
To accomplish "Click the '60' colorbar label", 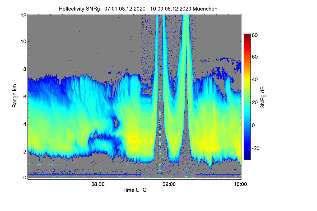I will (x=255, y=57).
